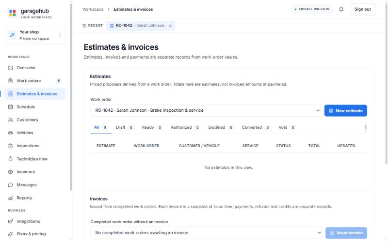Click the Overview grid icon
The height and width of the screenshot is (242, 388).
(x=10, y=68)
